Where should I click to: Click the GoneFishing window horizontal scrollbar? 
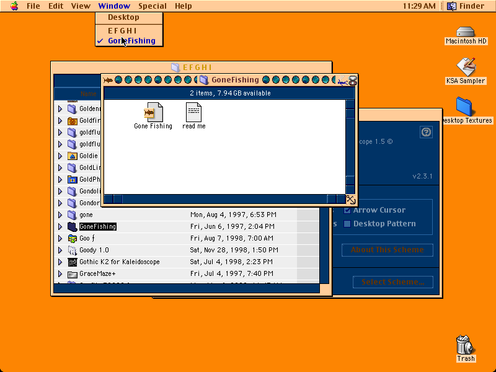coord(224,199)
